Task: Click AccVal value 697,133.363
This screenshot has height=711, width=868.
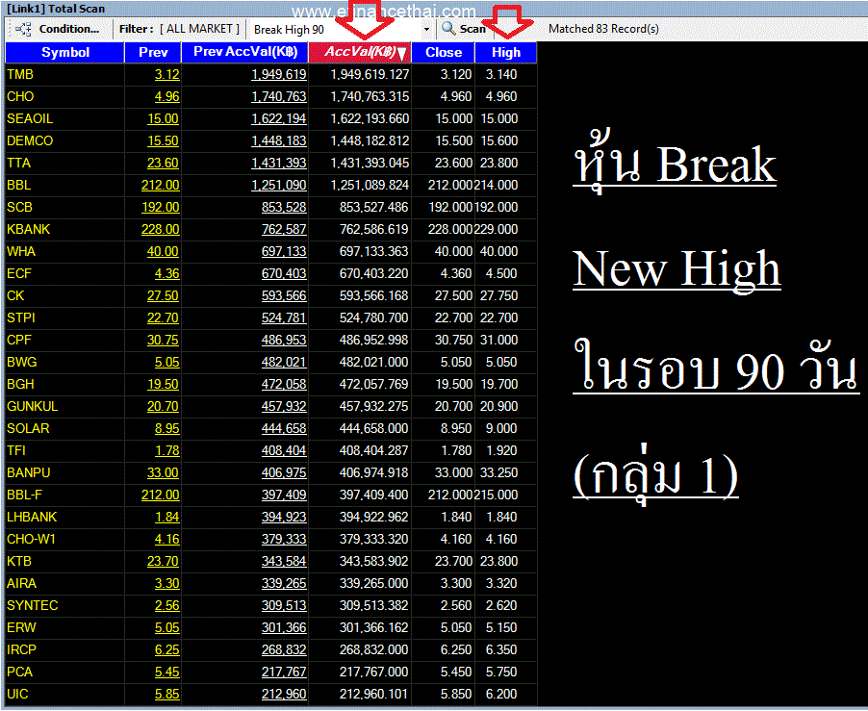Action: (373, 251)
